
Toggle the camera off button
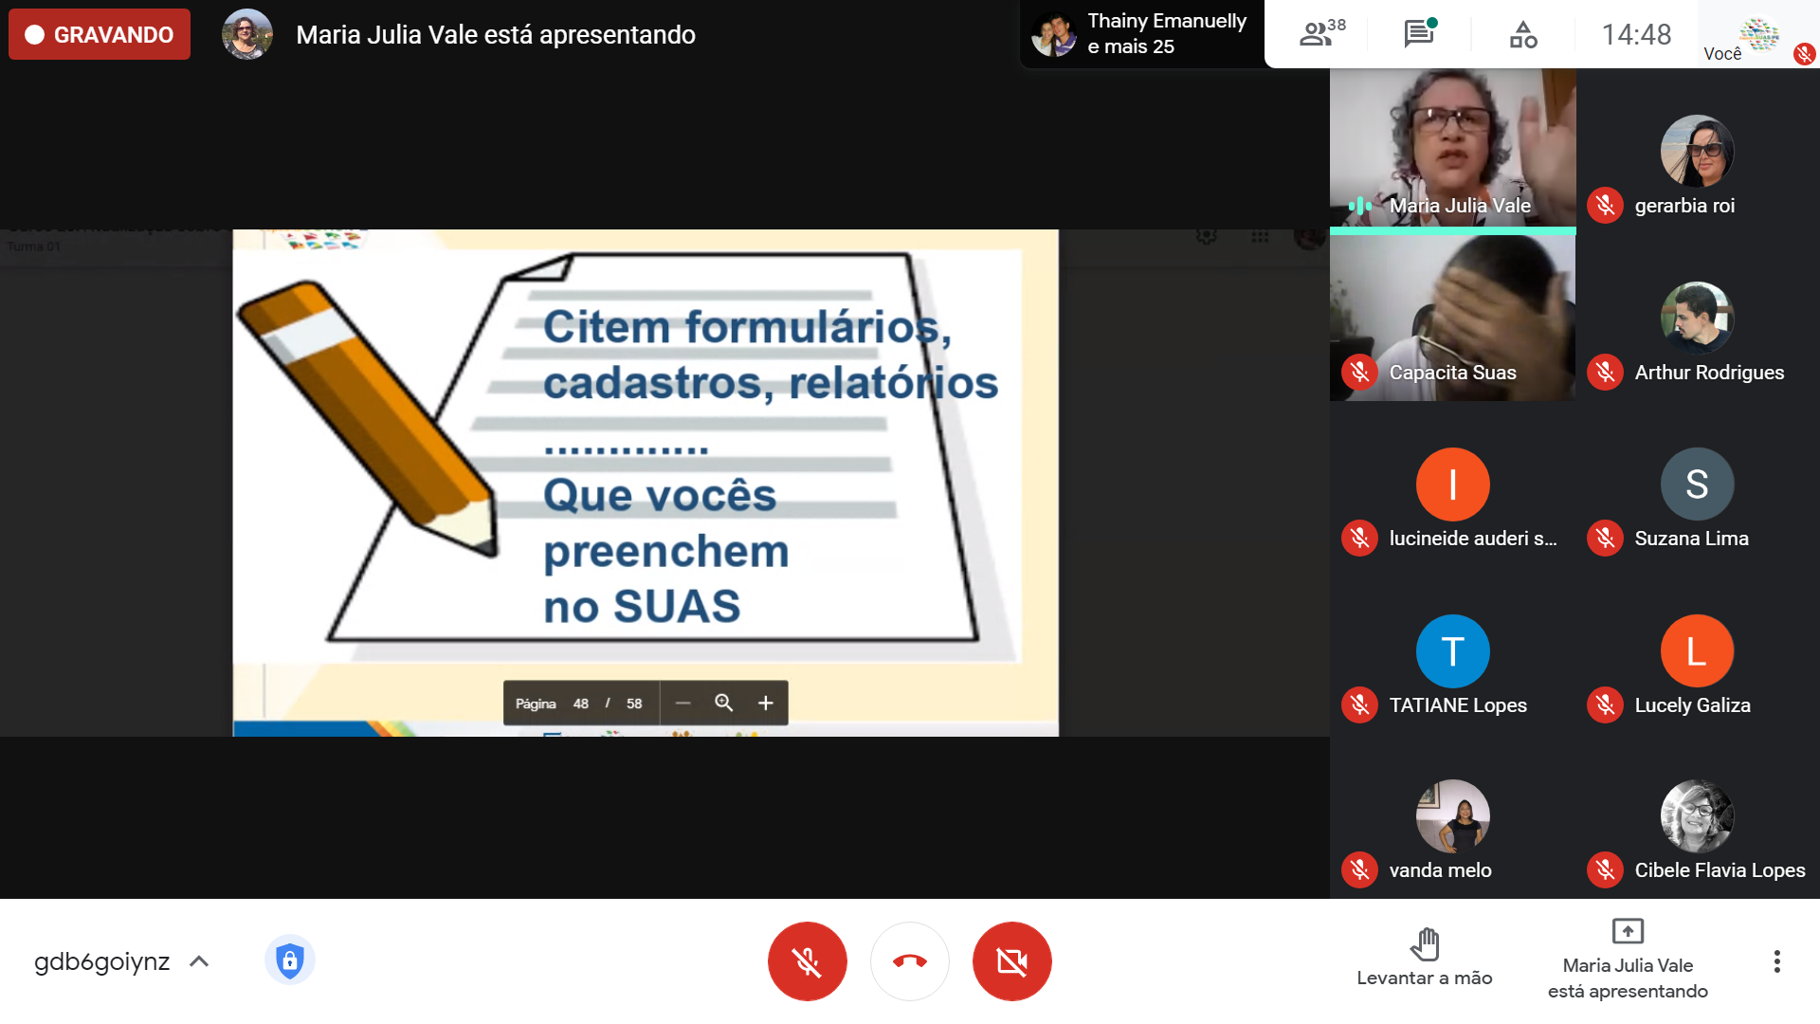[1011, 961]
